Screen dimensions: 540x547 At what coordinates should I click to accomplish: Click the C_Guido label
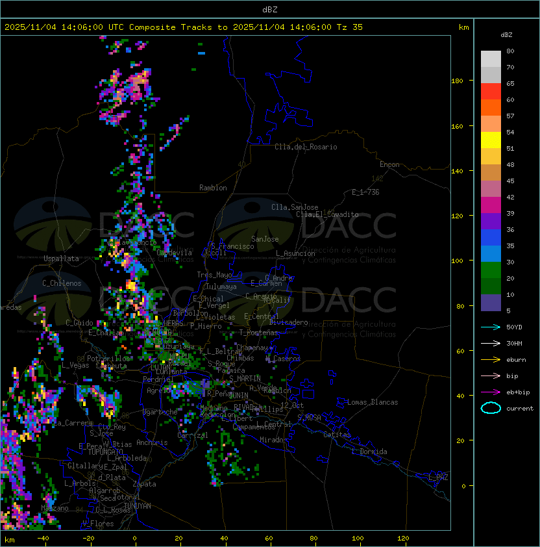click(x=79, y=323)
